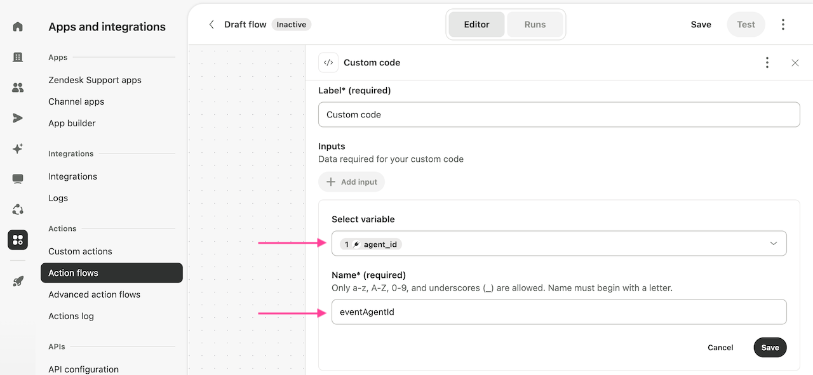Open the Organizations building icon
Viewport: 813px width, 375px height.
tap(18, 57)
